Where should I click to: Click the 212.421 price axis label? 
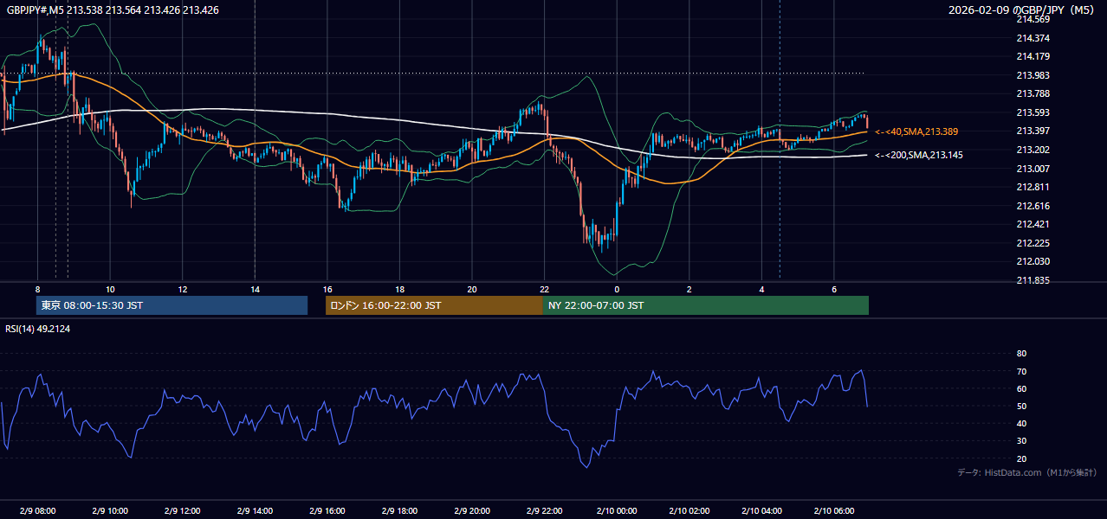click(1033, 224)
